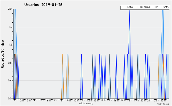172x106 pixels.
Task: Click the '20 h' x-axis label
Action: pyautogui.click(x=143, y=100)
